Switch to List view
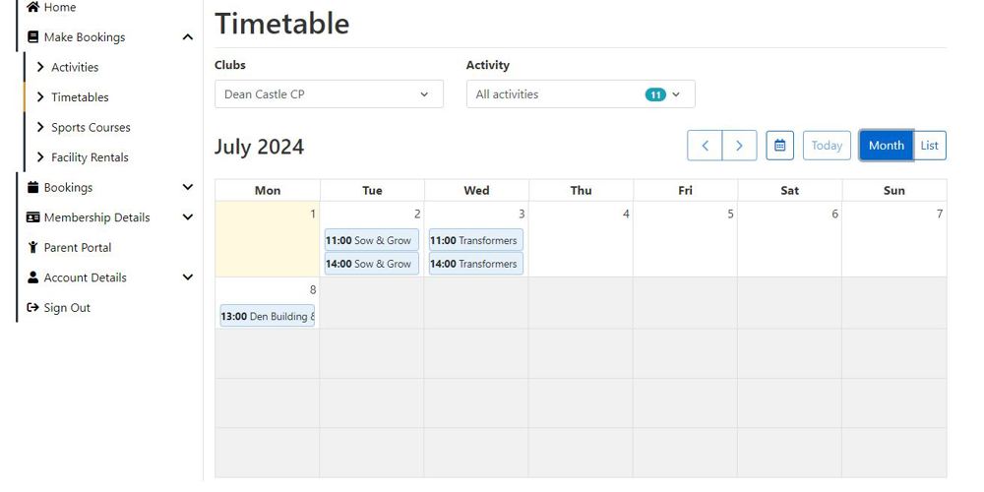The image size is (984, 492). 930,146
